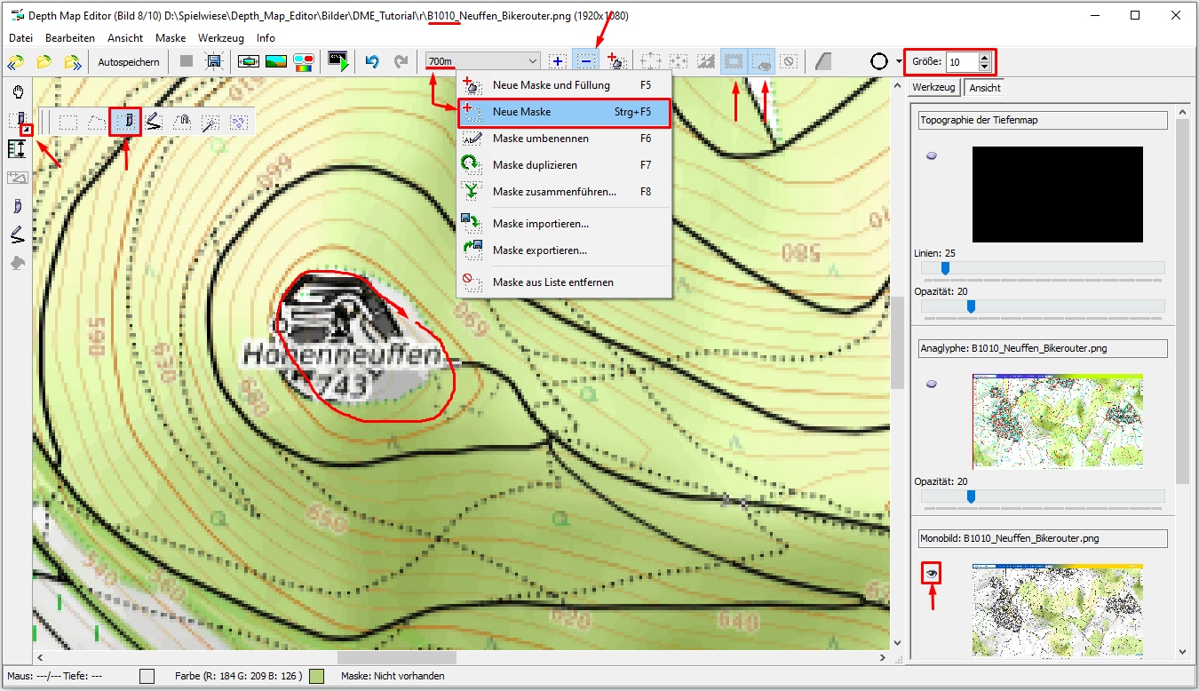Open the Ansicht menu in menu bar
Image resolution: width=1199 pixels, height=691 pixels.
(x=125, y=38)
